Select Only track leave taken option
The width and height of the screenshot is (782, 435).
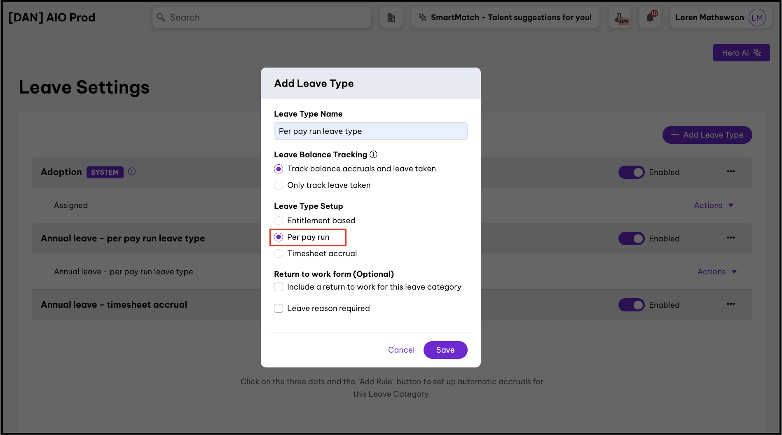(x=279, y=185)
